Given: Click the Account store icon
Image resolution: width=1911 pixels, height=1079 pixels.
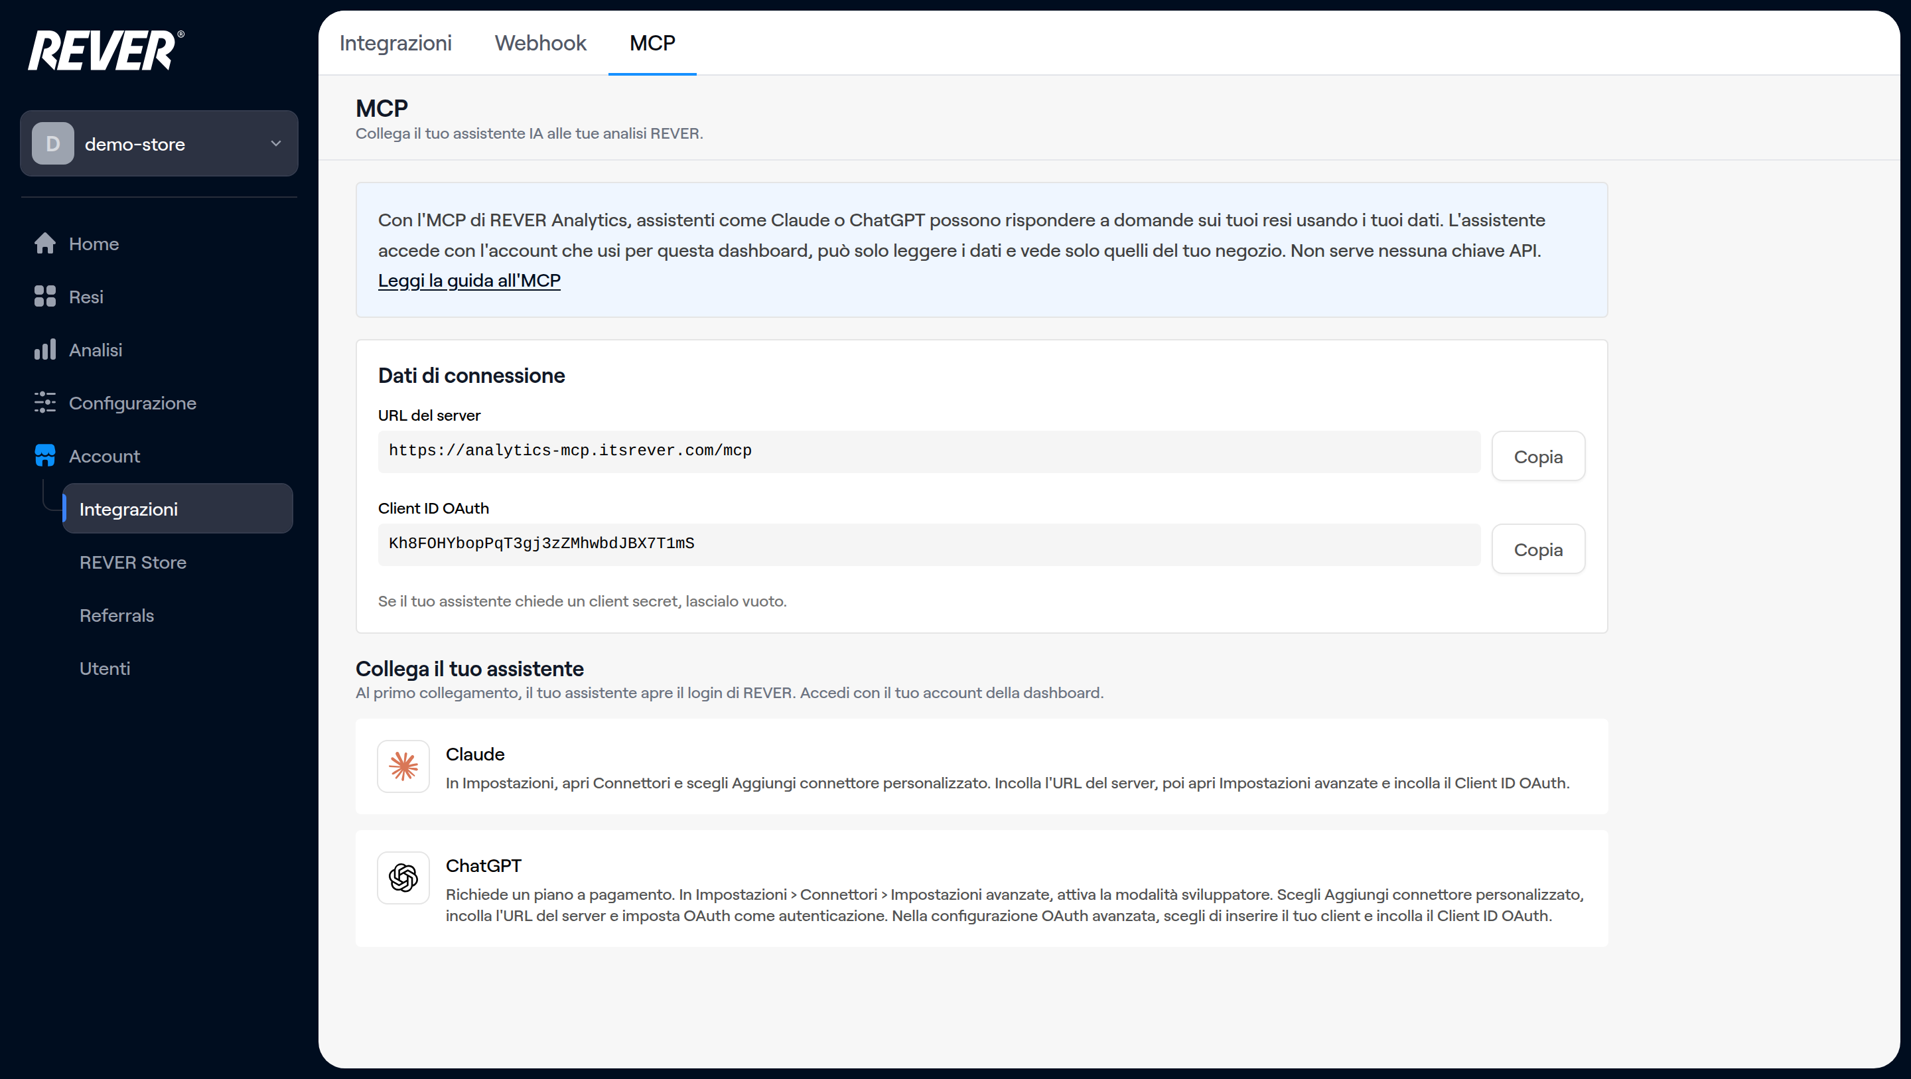Looking at the screenshot, I should [44, 456].
